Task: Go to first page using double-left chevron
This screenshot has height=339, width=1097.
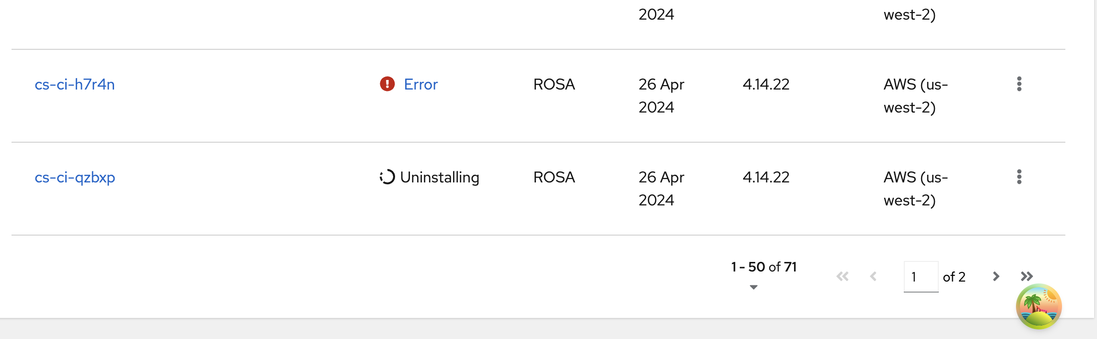Action: click(x=842, y=277)
